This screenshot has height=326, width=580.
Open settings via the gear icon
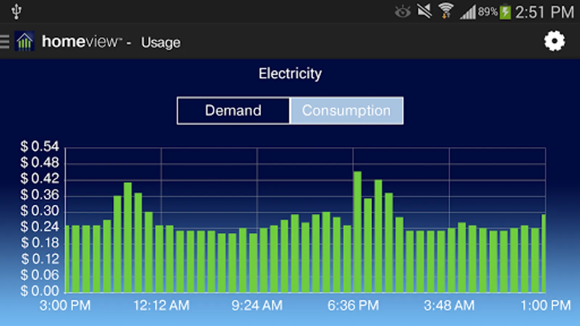pos(554,41)
